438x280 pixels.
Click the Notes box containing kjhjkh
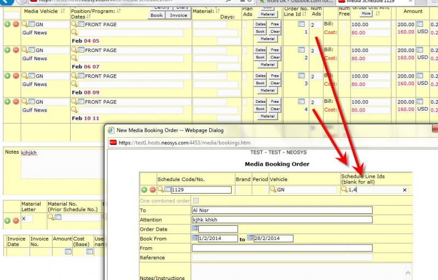tap(62, 164)
